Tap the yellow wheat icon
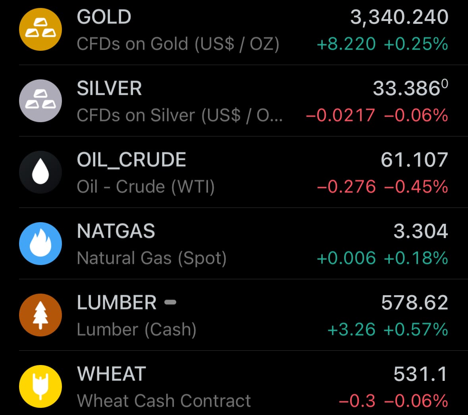This screenshot has height=415, width=468. [x=40, y=386]
